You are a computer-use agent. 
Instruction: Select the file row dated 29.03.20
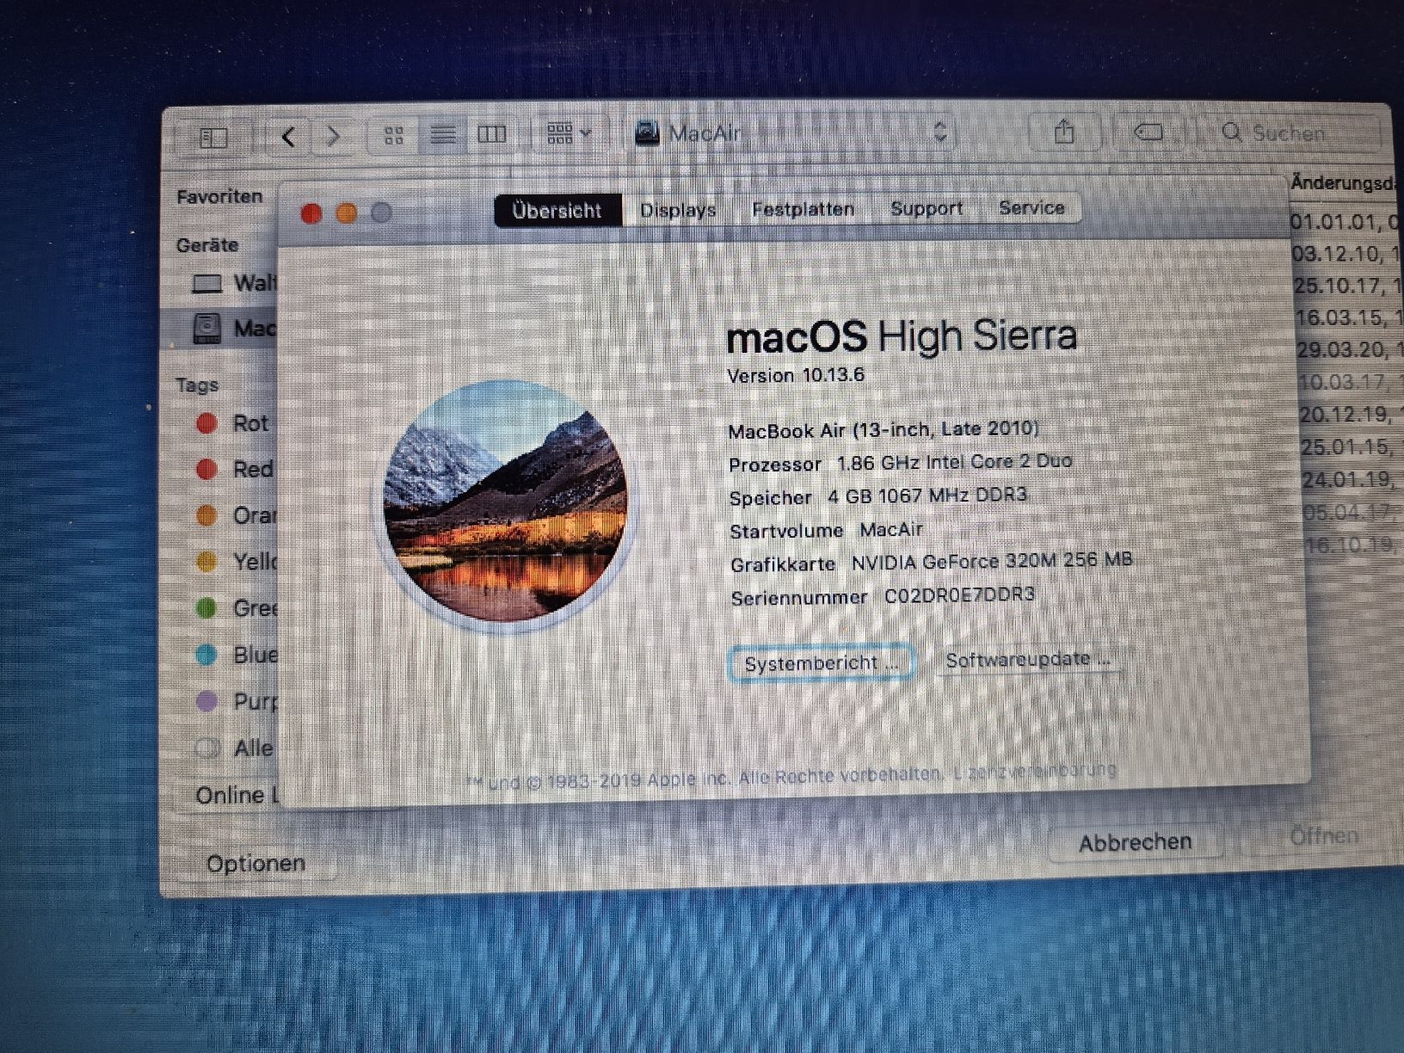1350,350
